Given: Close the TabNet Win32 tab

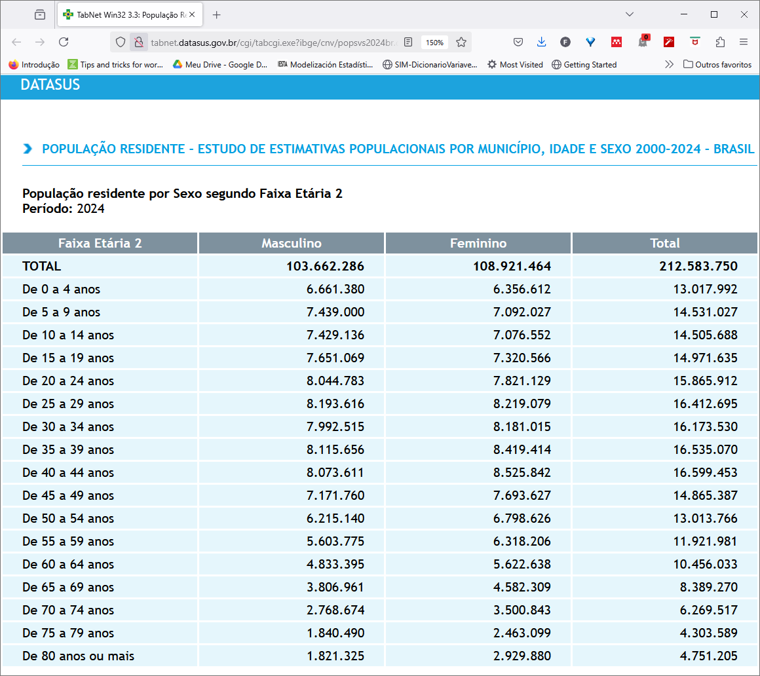Looking at the screenshot, I should (x=192, y=14).
